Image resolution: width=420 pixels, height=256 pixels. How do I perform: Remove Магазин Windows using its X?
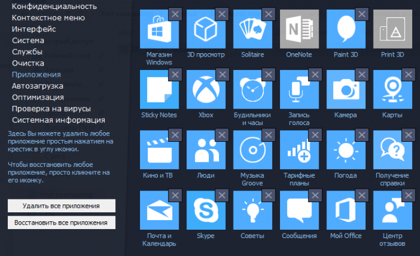point(175,14)
